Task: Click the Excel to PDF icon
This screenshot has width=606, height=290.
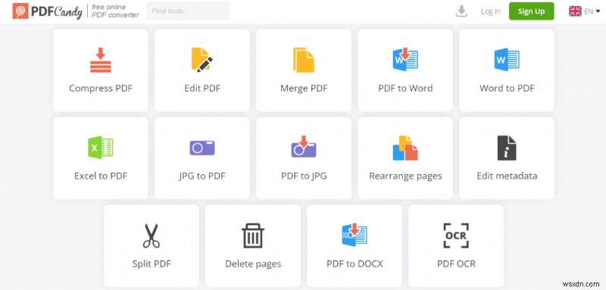Action: tap(101, 147)
